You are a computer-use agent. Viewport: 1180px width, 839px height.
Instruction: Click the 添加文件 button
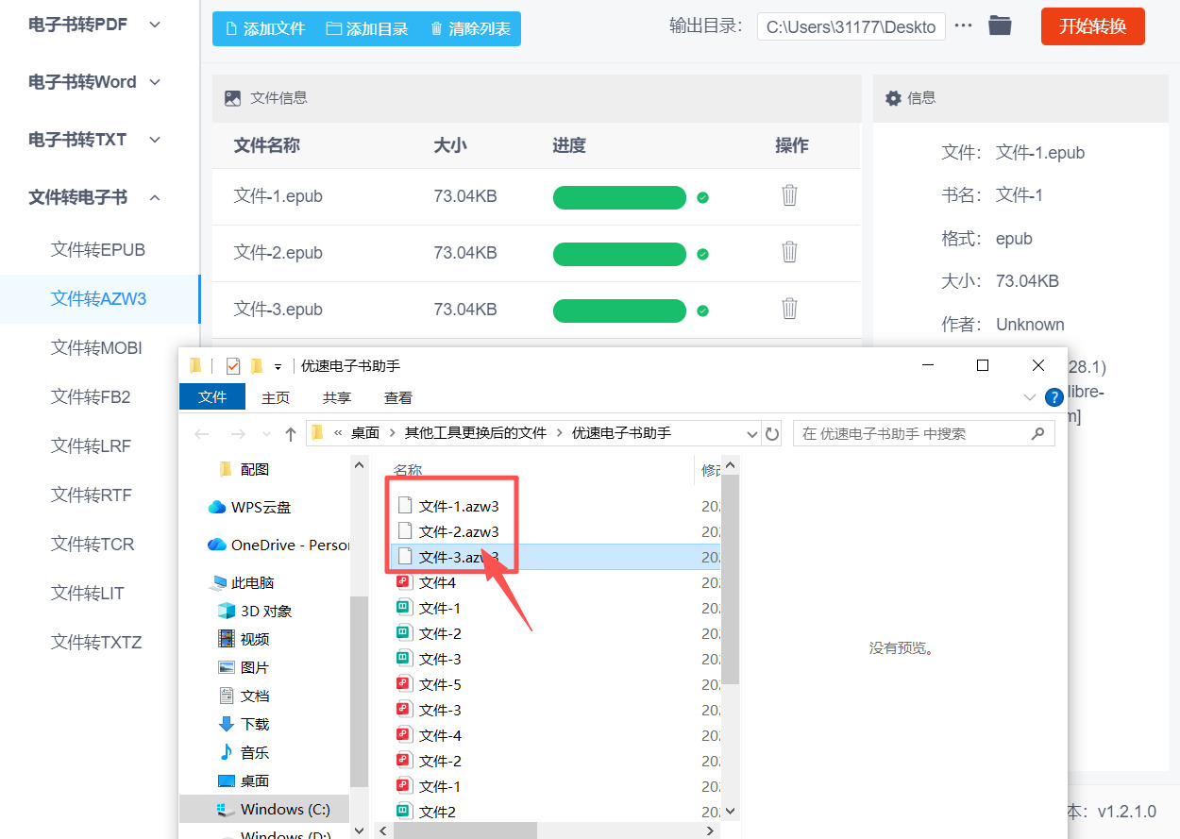[264, 29]
